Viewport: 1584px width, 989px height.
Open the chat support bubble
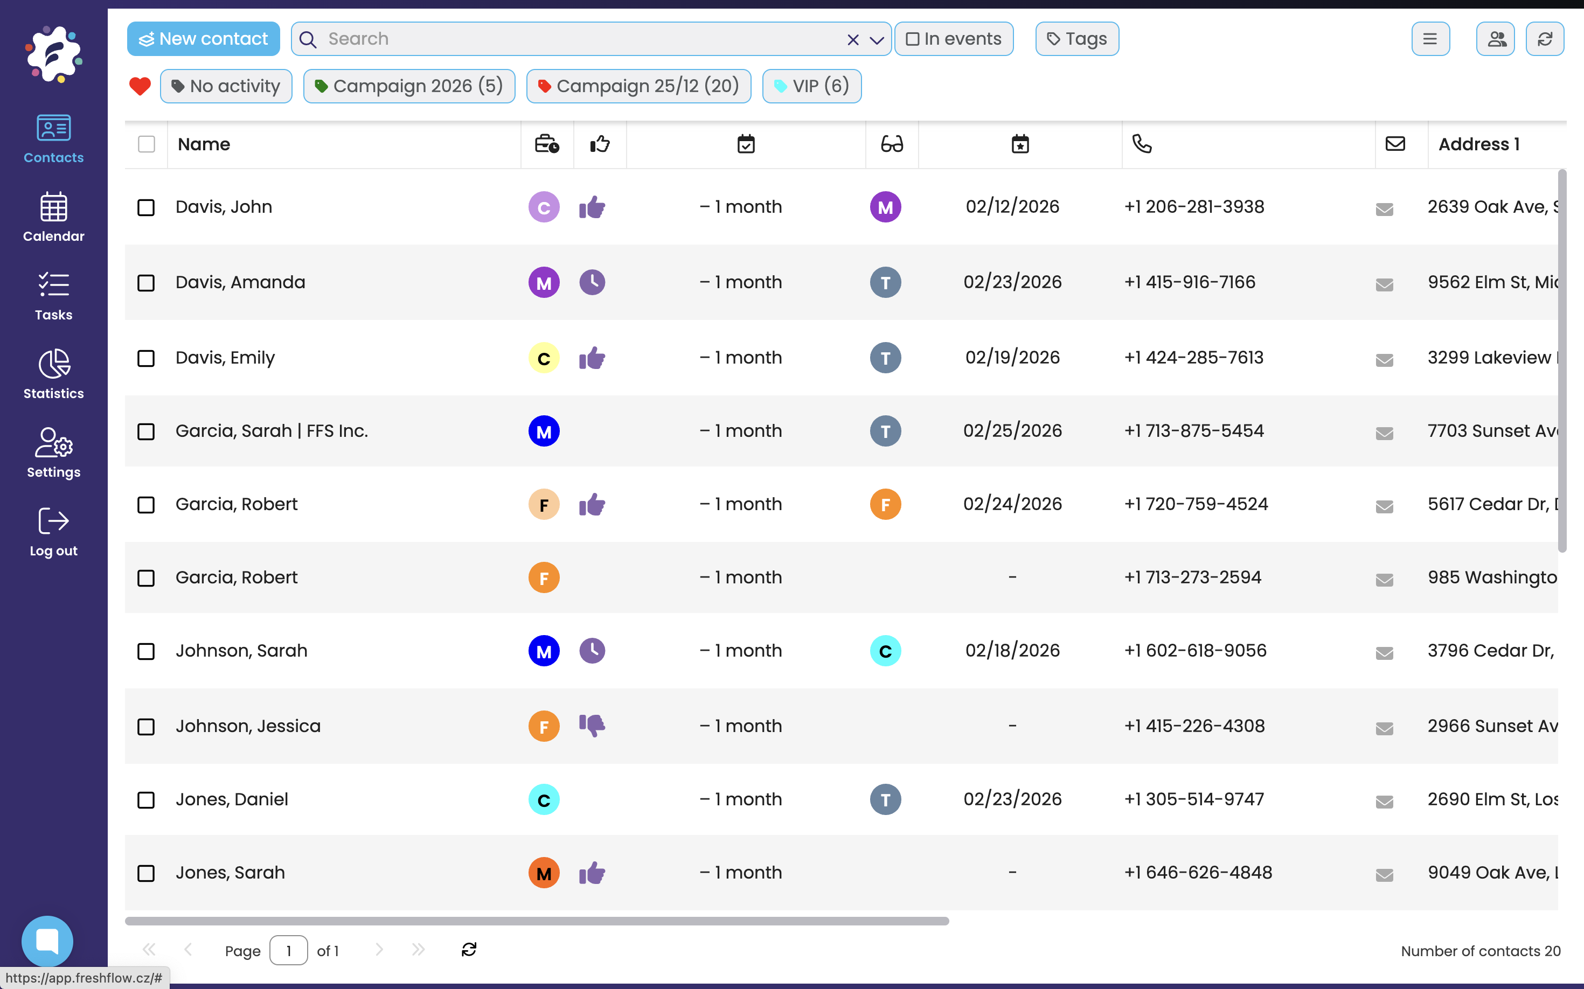point(47,941)
